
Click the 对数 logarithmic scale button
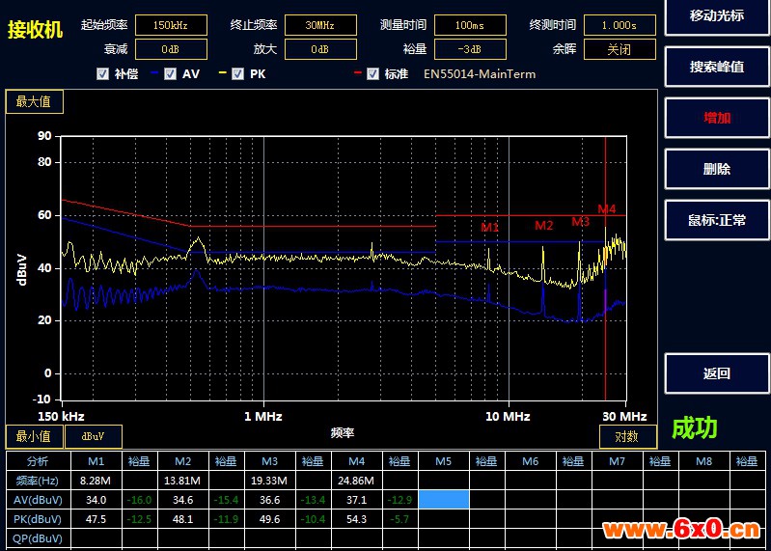[627, 436]
